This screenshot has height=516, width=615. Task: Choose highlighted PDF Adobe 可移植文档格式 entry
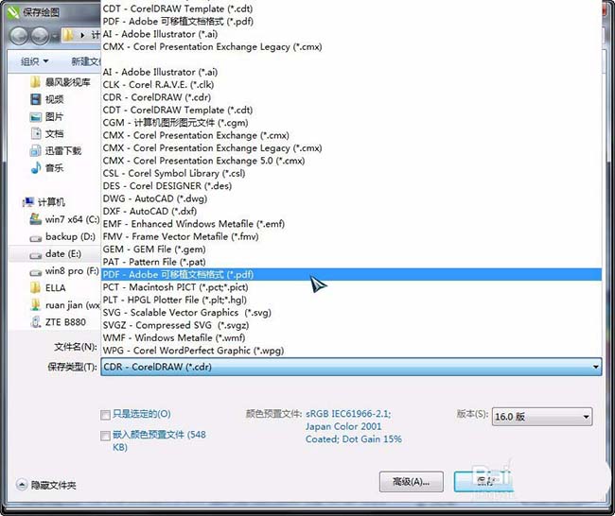point(351,274)
